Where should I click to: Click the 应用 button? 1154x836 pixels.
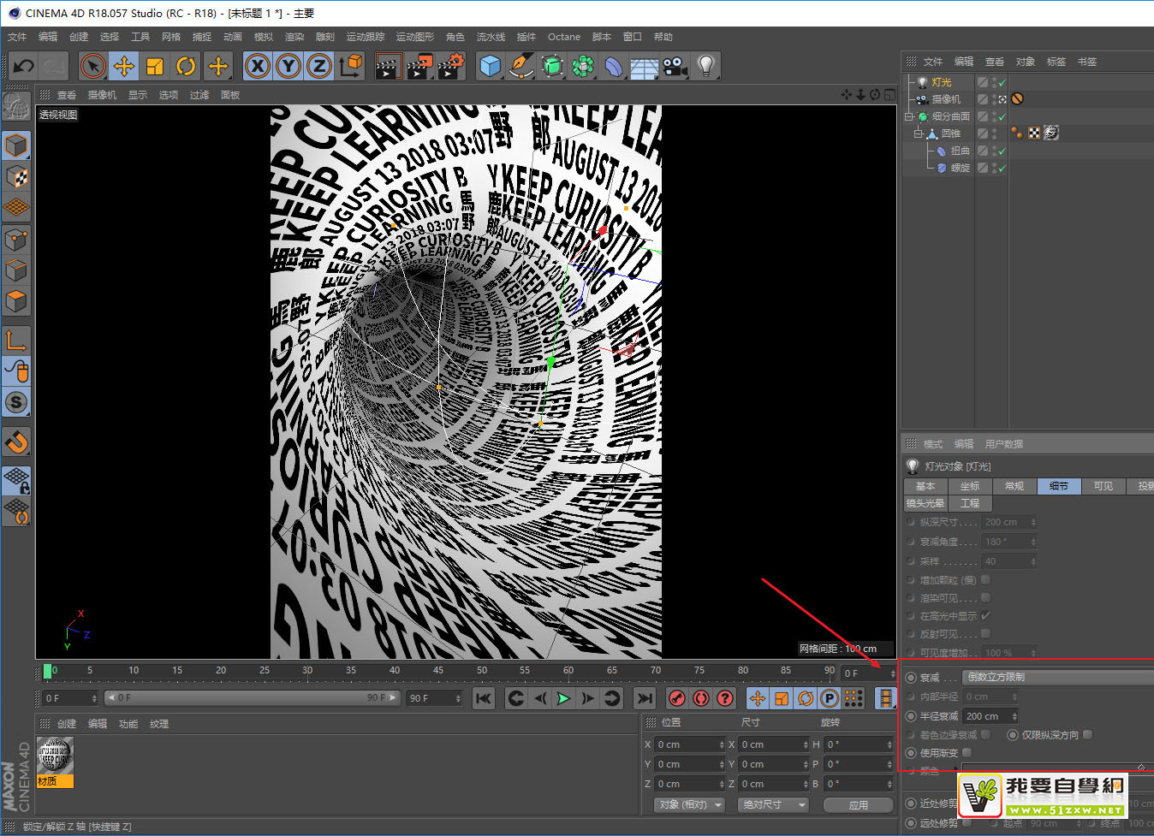point(859,804)
